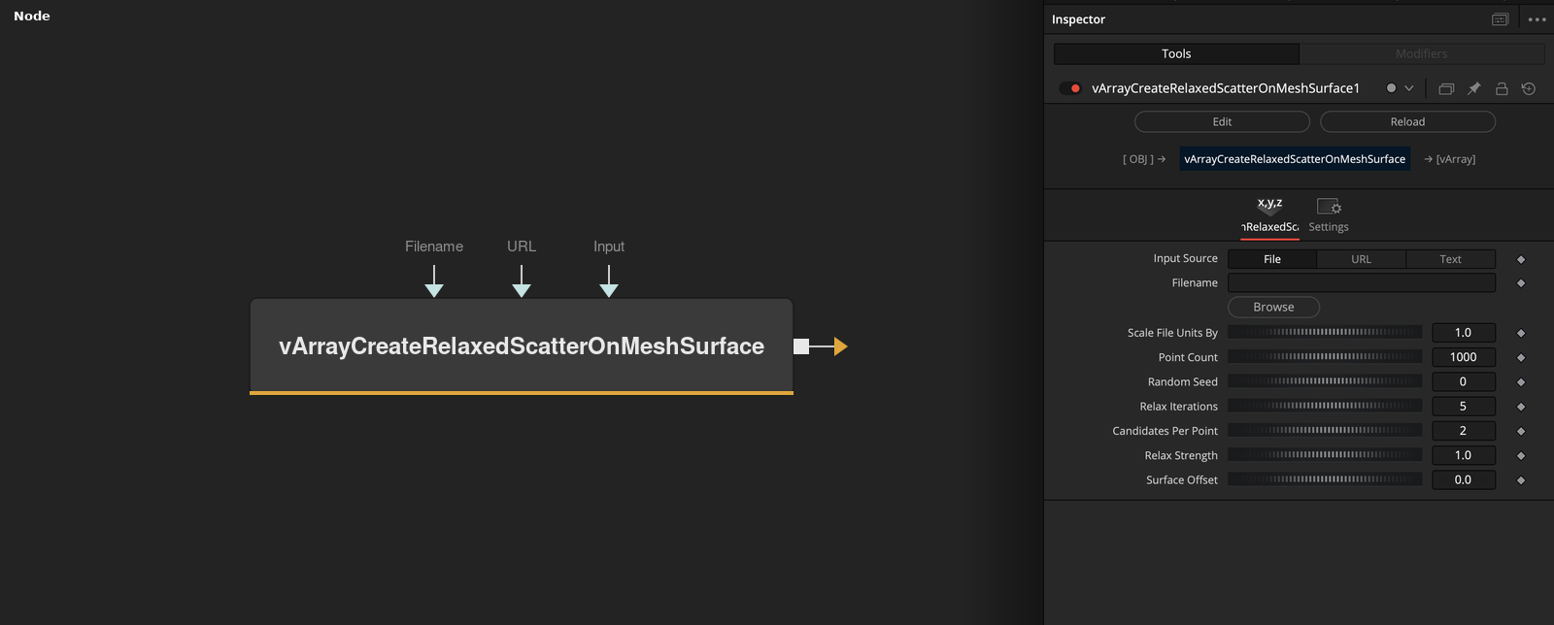Click the Point Count value field 1000
Image resolution: width=1554 pixels, height=625 pixels.
[1464, 357]
